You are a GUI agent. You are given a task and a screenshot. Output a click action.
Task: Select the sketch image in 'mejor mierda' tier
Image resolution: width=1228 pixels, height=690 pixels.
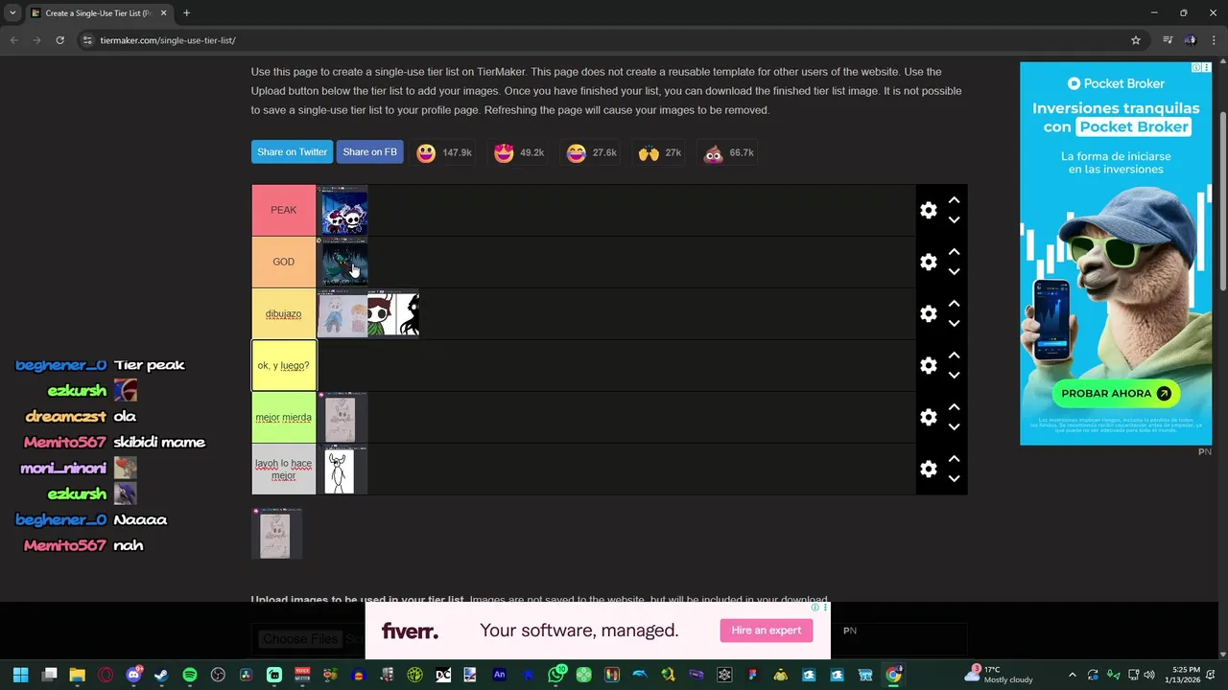[342, 418]
